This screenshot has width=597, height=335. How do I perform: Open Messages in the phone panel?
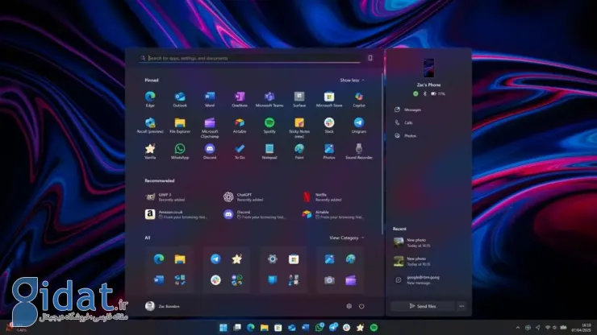412,110
